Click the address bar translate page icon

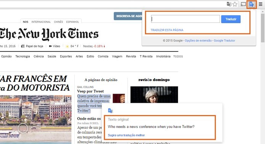229,4
